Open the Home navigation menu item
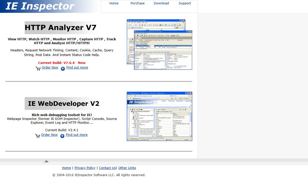 tap(114, 3)
